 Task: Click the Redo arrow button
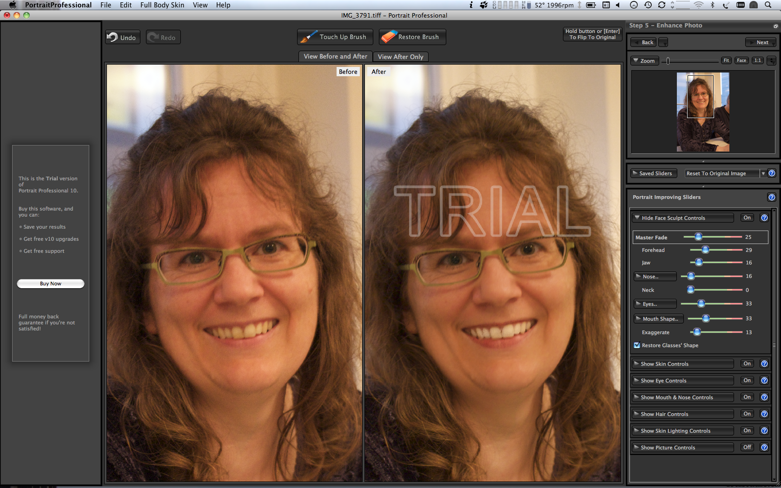click(x=163, y=37)
